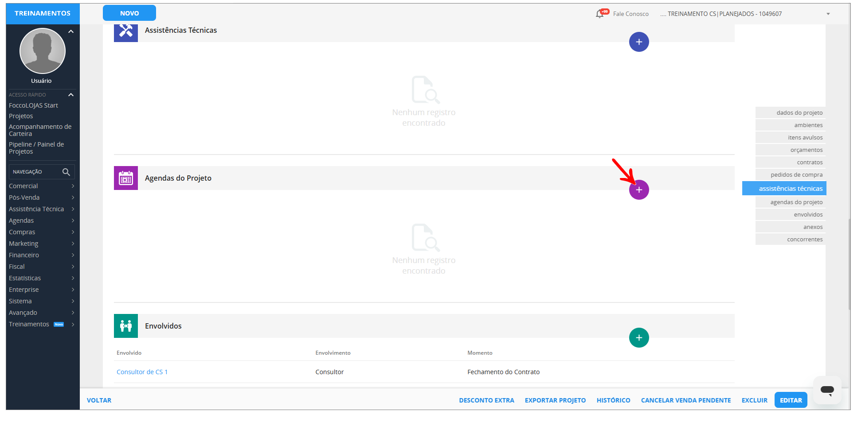Click the EXCLUIR button

tap(754, 400)
